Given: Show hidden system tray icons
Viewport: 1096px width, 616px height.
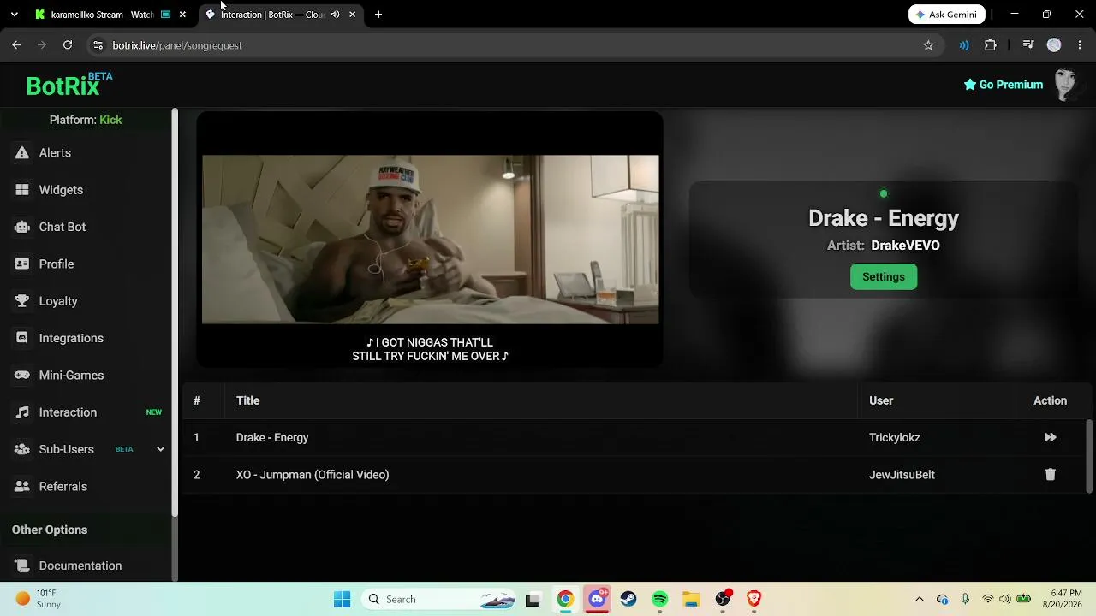Looking at the screenshot, I should [920, 599].
